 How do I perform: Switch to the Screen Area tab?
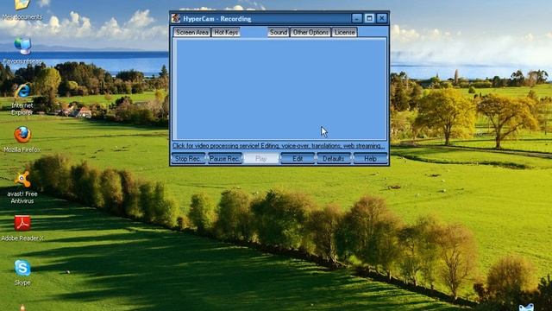(191, 32)
